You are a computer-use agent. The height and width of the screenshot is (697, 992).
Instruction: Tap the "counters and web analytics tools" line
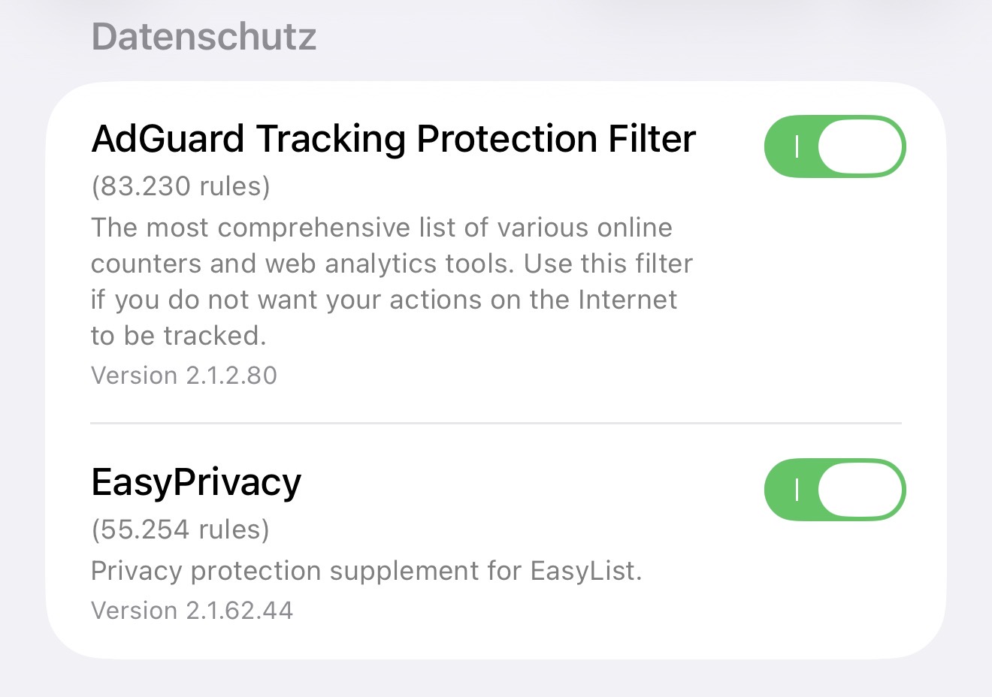tap(304, 264)
